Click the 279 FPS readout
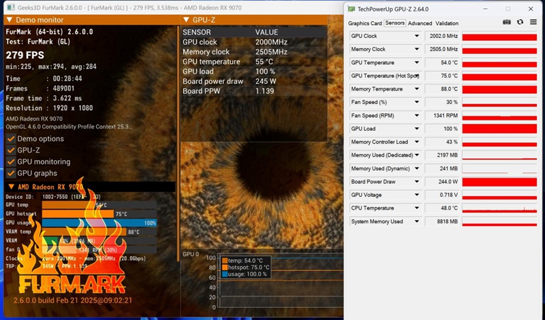545x320 pixels. pyautogui.click(x=25, y=55)
